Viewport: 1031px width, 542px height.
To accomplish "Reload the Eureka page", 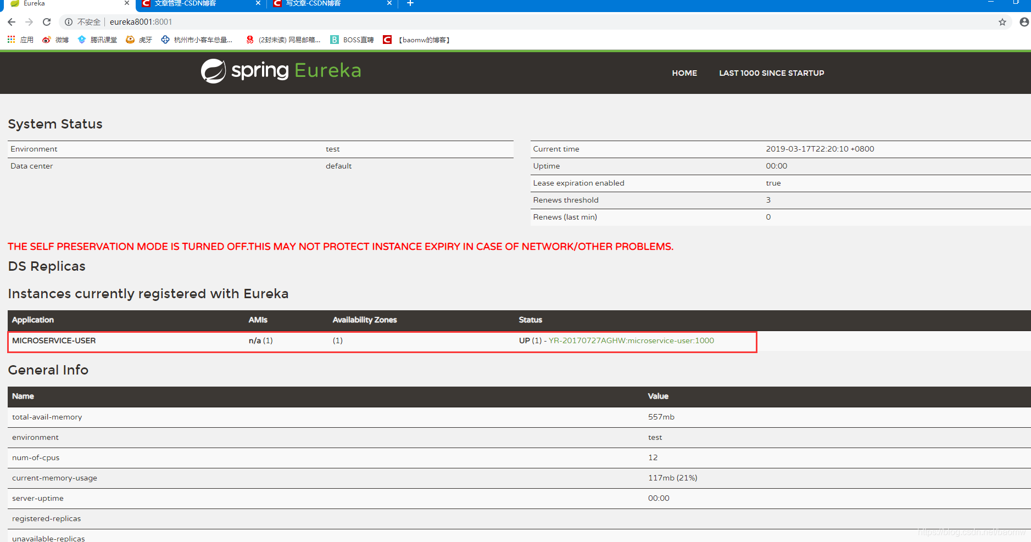I will pyautogui.click(x=47, y=22).
